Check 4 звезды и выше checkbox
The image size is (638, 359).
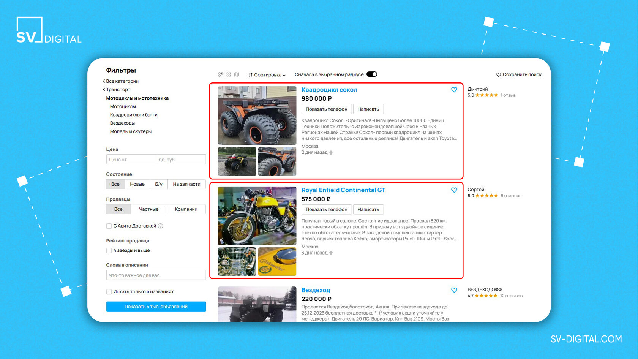[109, 251]
